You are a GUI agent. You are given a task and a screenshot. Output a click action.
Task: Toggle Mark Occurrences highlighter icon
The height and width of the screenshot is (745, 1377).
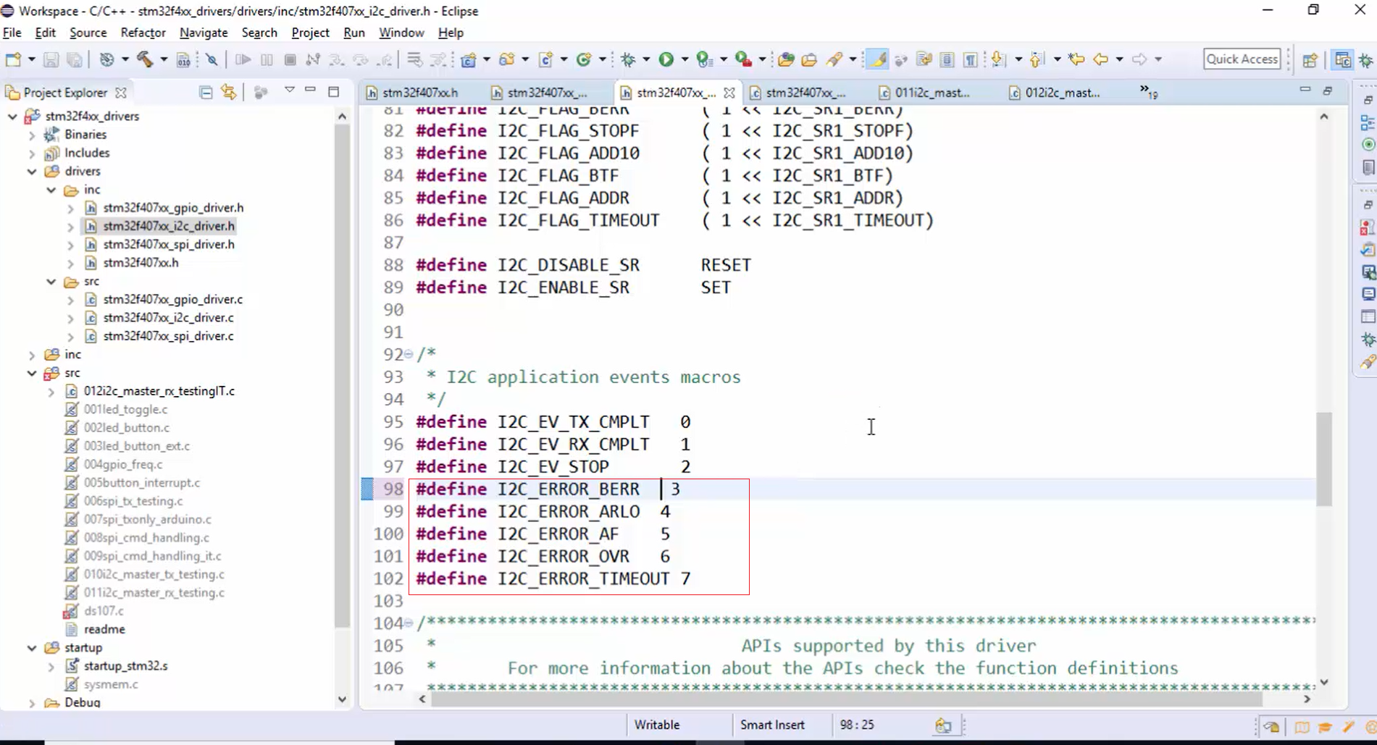click(877, 59)
